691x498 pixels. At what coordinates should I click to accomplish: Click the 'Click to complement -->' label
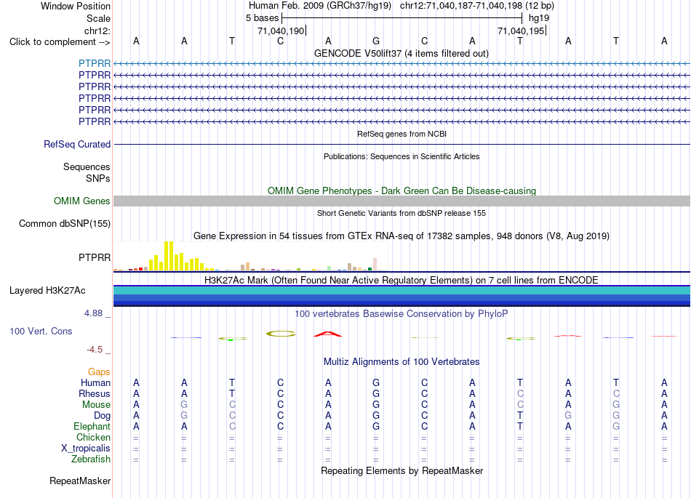tap(60, 42)
